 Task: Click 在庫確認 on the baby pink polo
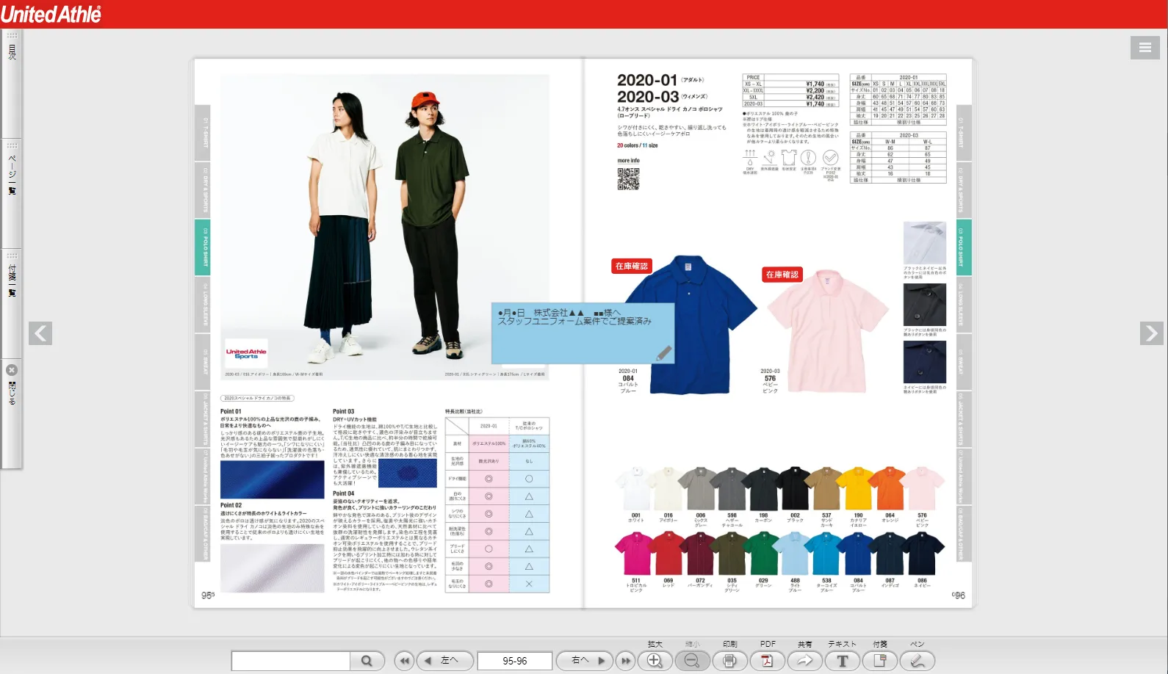pyautogui.click(x=782, y=275)
